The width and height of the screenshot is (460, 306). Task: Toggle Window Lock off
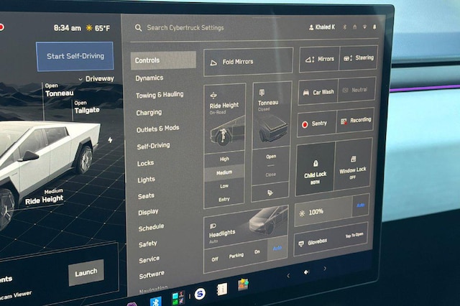click(x=353, y=164)
